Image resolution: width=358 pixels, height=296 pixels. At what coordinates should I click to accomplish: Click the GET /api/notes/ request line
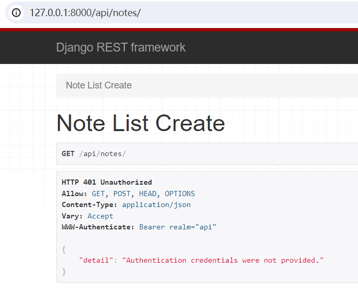pos(94,154)
